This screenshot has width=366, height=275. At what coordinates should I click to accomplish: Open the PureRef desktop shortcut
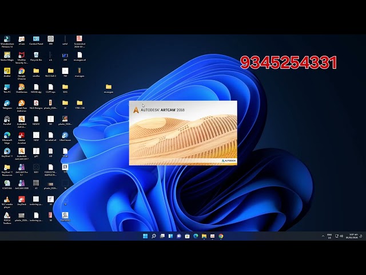pos(7,121)
